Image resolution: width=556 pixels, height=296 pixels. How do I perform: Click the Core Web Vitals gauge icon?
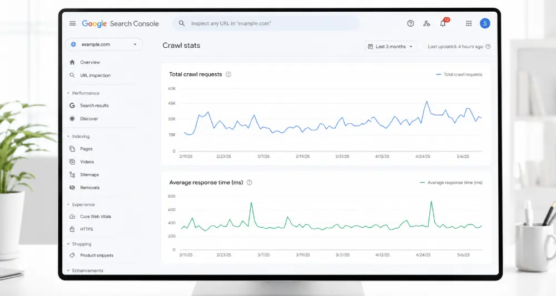pos(72,217)
